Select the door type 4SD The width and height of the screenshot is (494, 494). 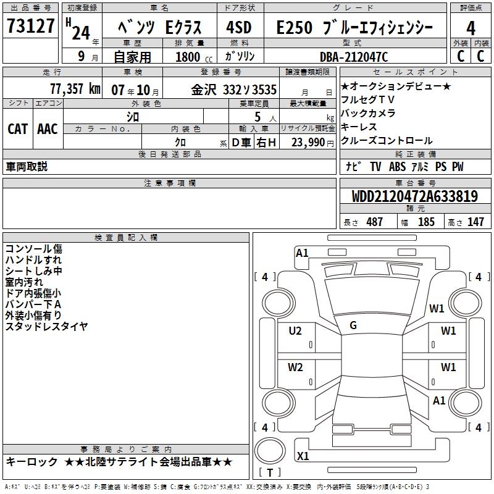(239, 27)
